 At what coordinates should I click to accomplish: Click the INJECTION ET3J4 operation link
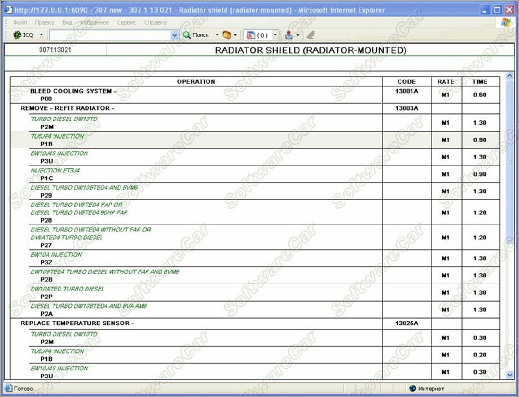coord(55,170)
